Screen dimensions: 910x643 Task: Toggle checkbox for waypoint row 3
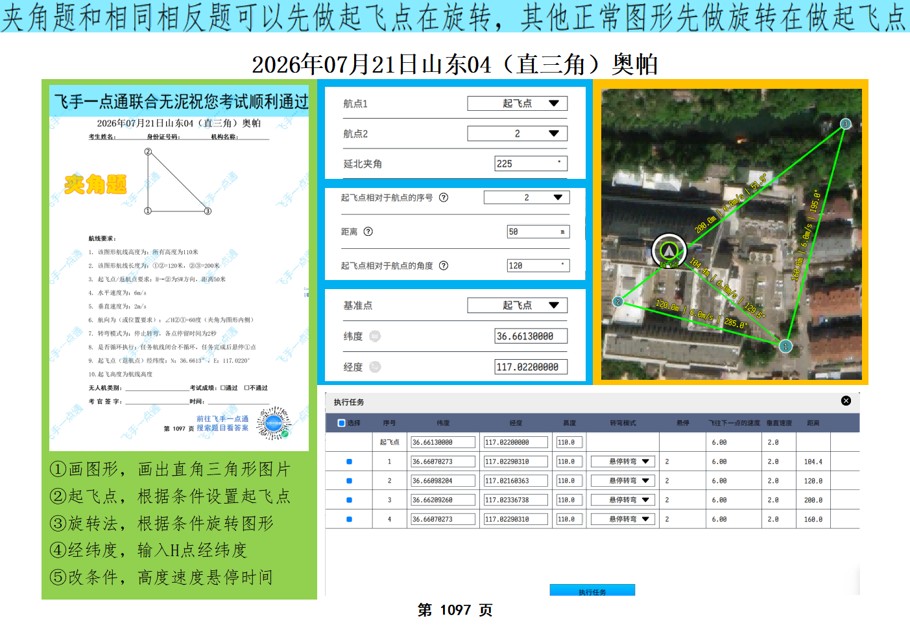[x=349, y=500]
